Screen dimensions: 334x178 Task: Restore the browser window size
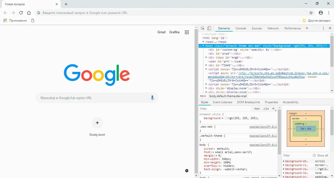coord(317,4)
